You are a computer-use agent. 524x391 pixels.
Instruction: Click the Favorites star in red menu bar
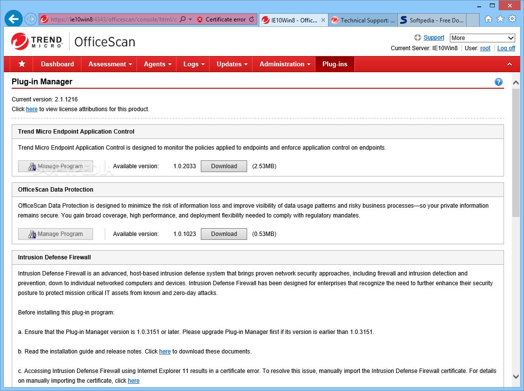tap(22, 64)
